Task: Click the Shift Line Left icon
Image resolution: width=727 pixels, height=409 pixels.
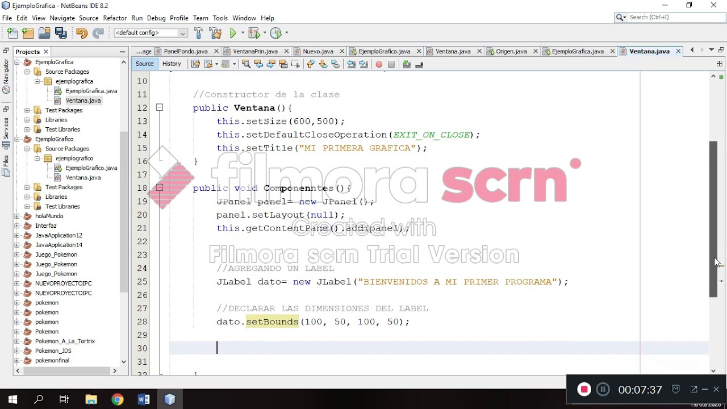Action: (351, 64)
